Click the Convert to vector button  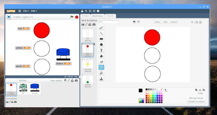click(196, 102)
